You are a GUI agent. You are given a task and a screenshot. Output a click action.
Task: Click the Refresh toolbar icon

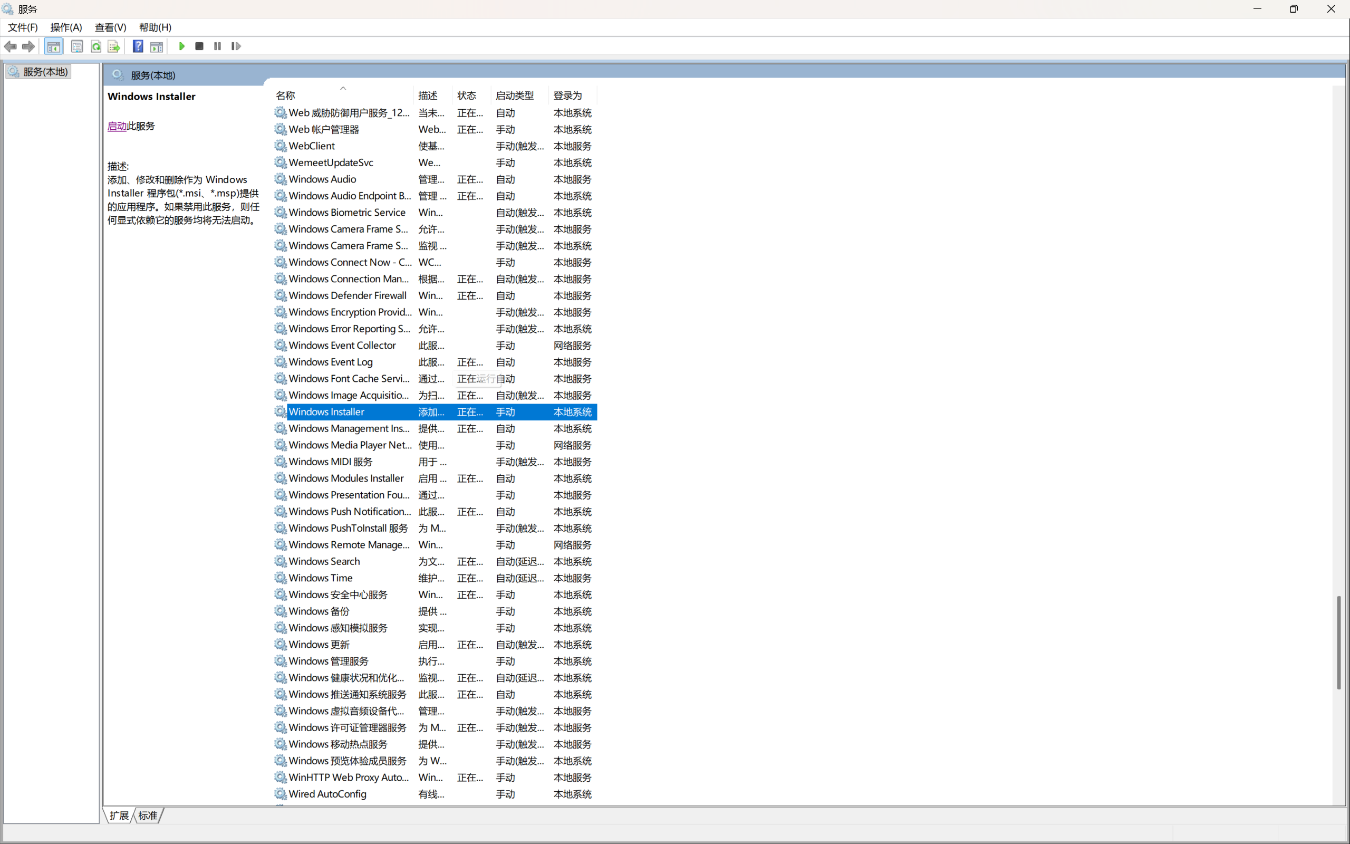[96, 46]
